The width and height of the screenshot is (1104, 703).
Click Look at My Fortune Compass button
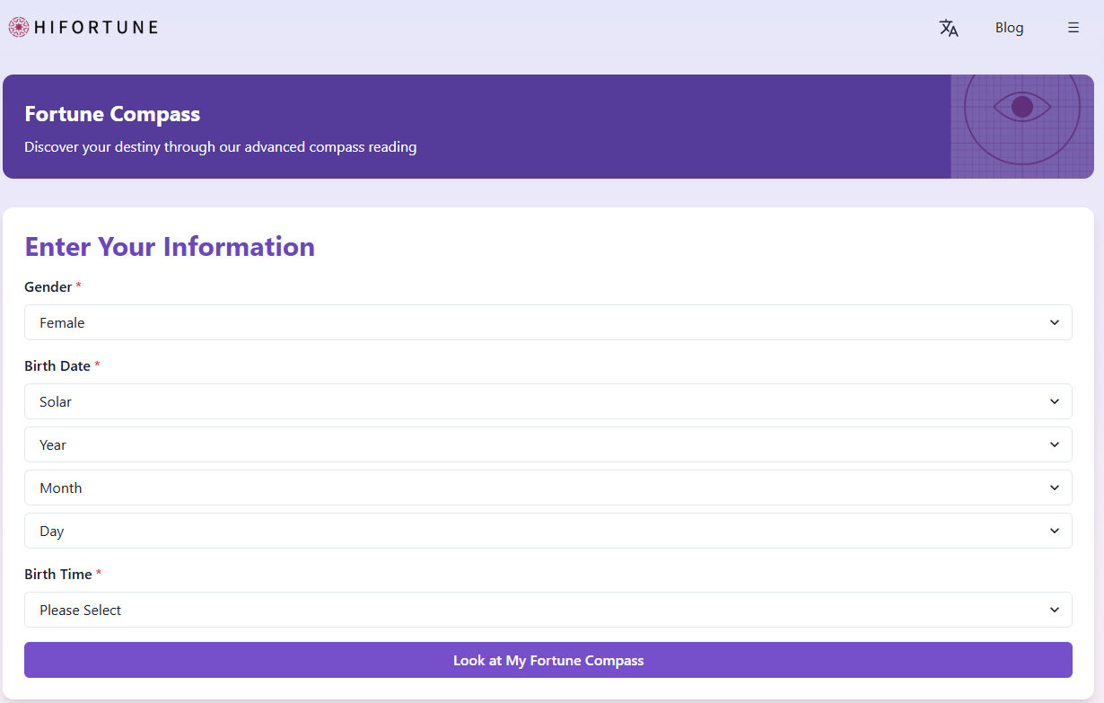pyautogui.click(x=548, y=660)
